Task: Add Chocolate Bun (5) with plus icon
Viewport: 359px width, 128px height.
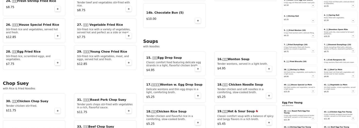Action: (x=198, y=21)
